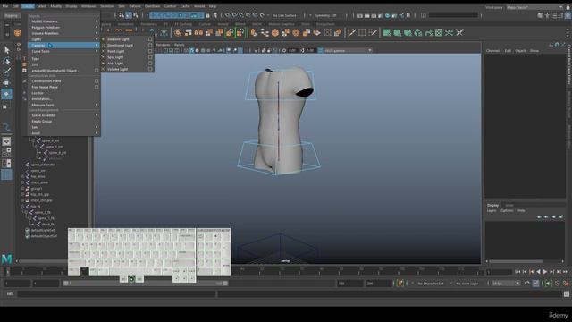This screenshot has height=322, width=572.
Task: Activate the highlighted Move tool in toolbox
Action: tap(6, 94)
